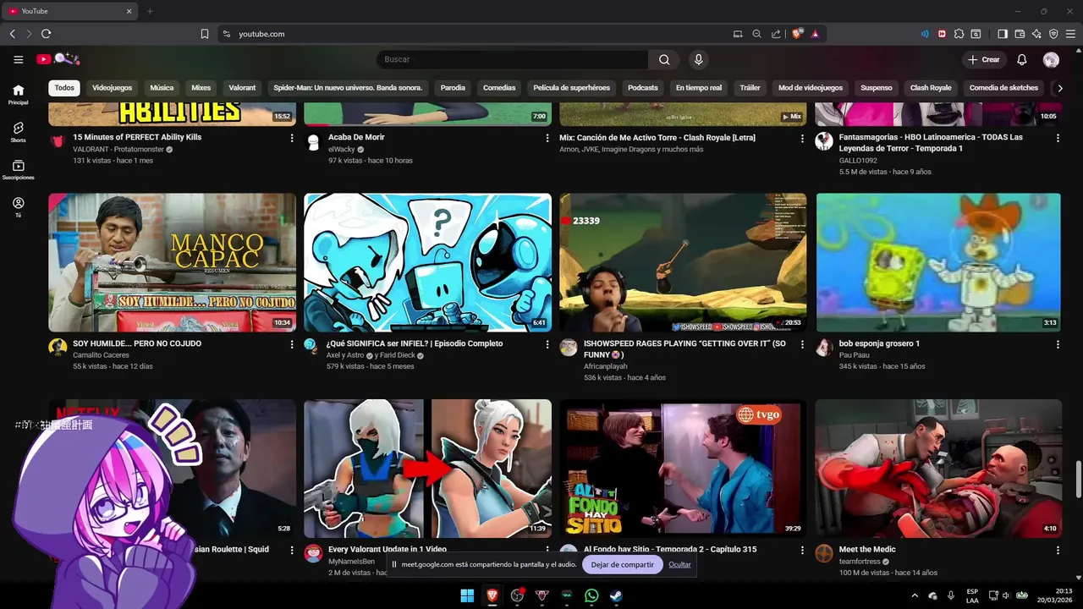Viewport: 1083px width, 609px height.
Task: Open options for Fantasmagorias HBO video
Action: 1058,138
